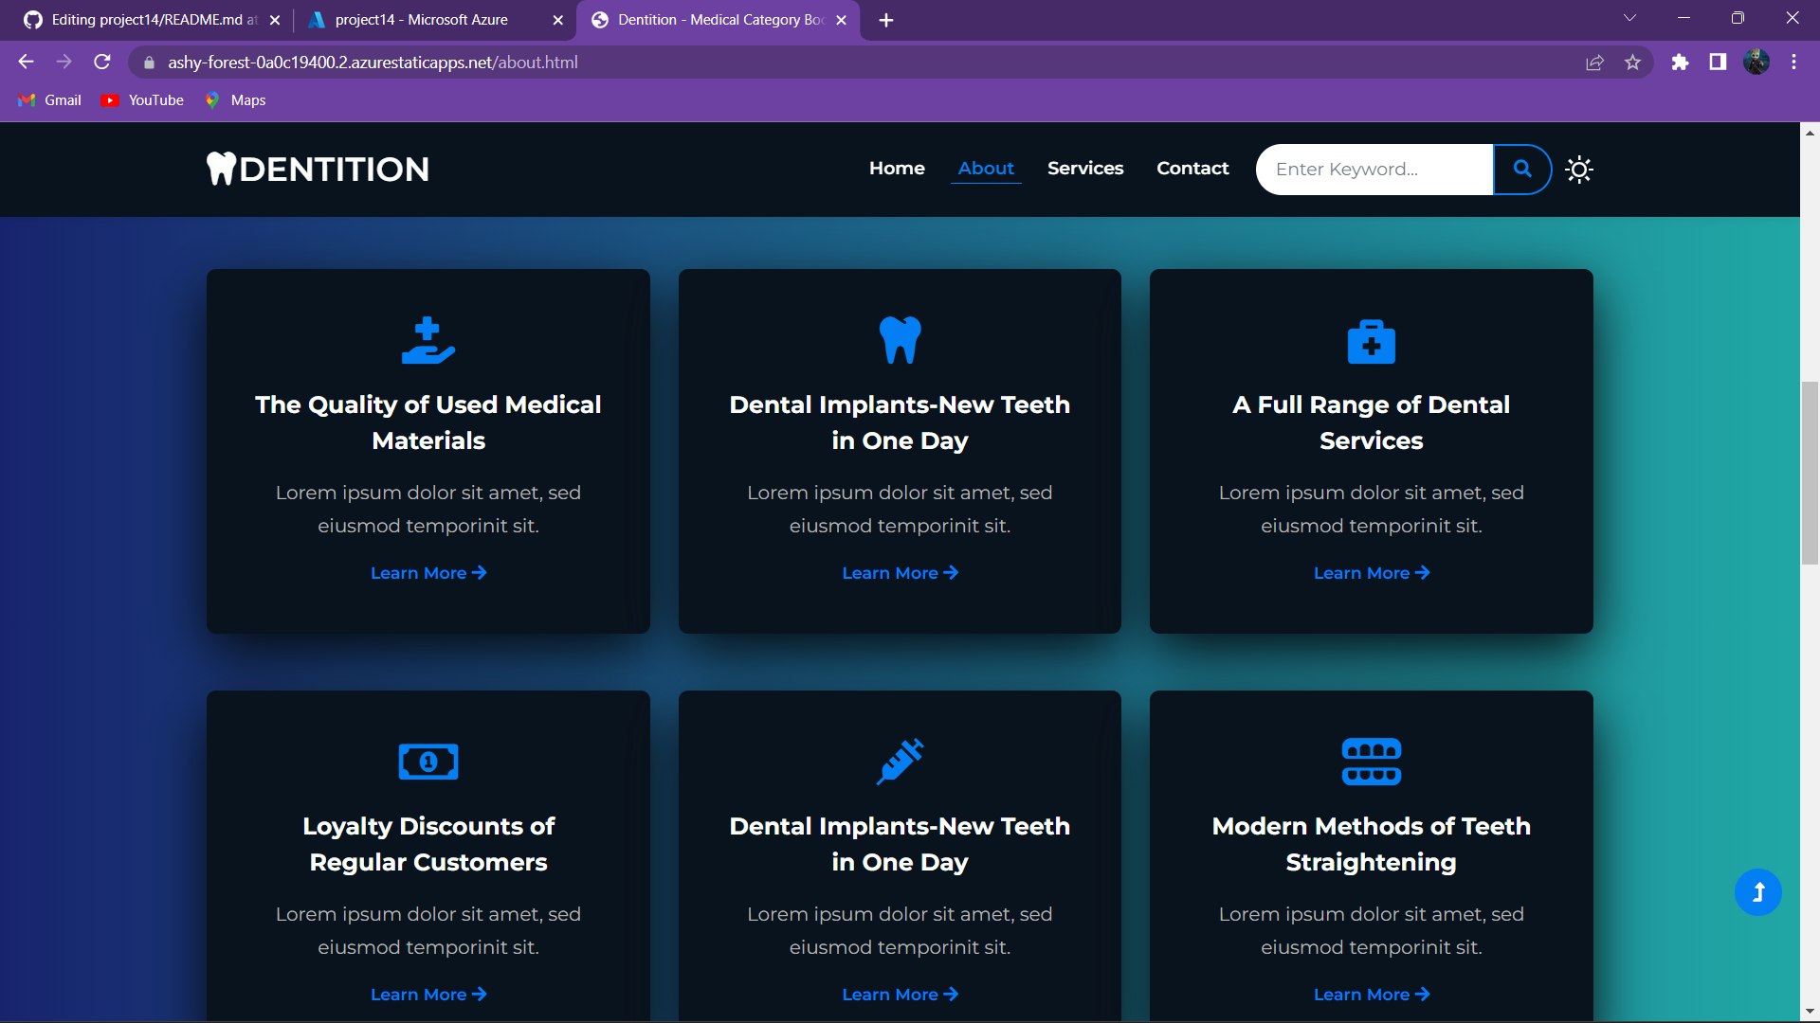Open the tab search chevron
This screenshot has height=1023, width=1820.
click(x=1630, y=17)
